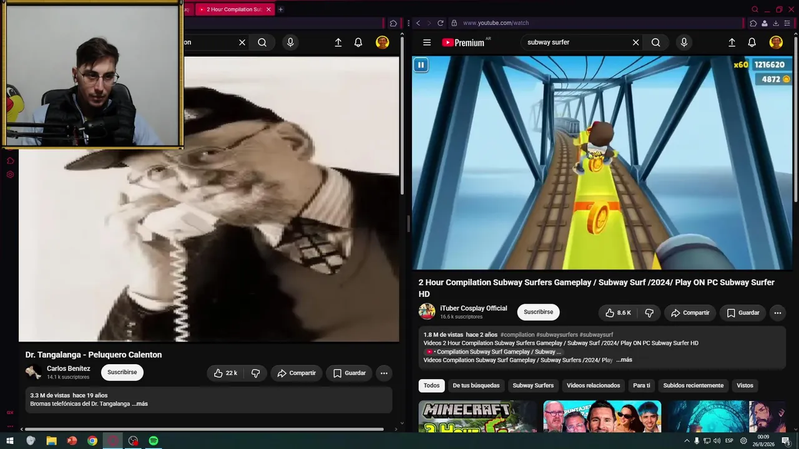Viewport: 799px width, 449px height.
Task: Like the Dr. Tangalanga video (22 k)
Action: pos(225,373)
